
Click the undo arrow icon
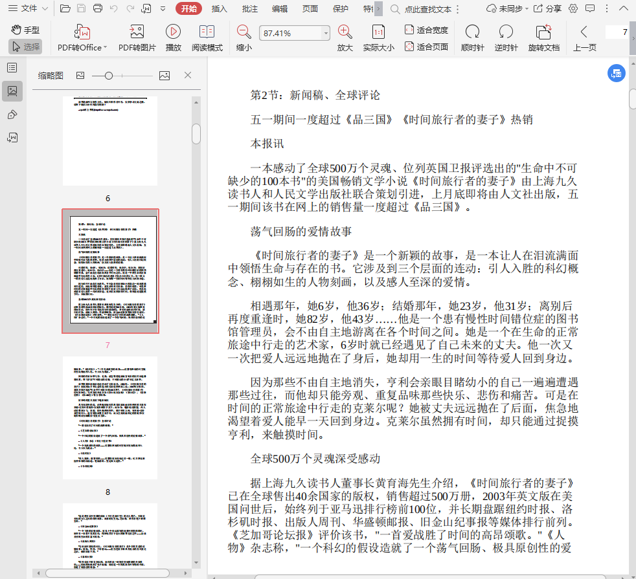click(x=114, y=8)
